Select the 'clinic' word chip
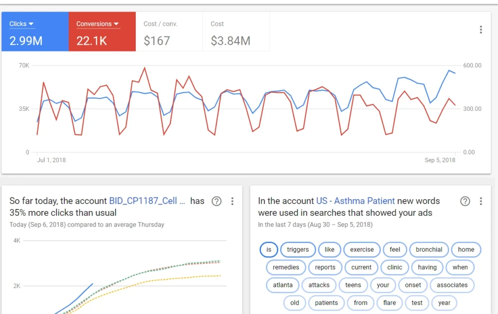This screenshot has height=314, width=498. point(394,267)
